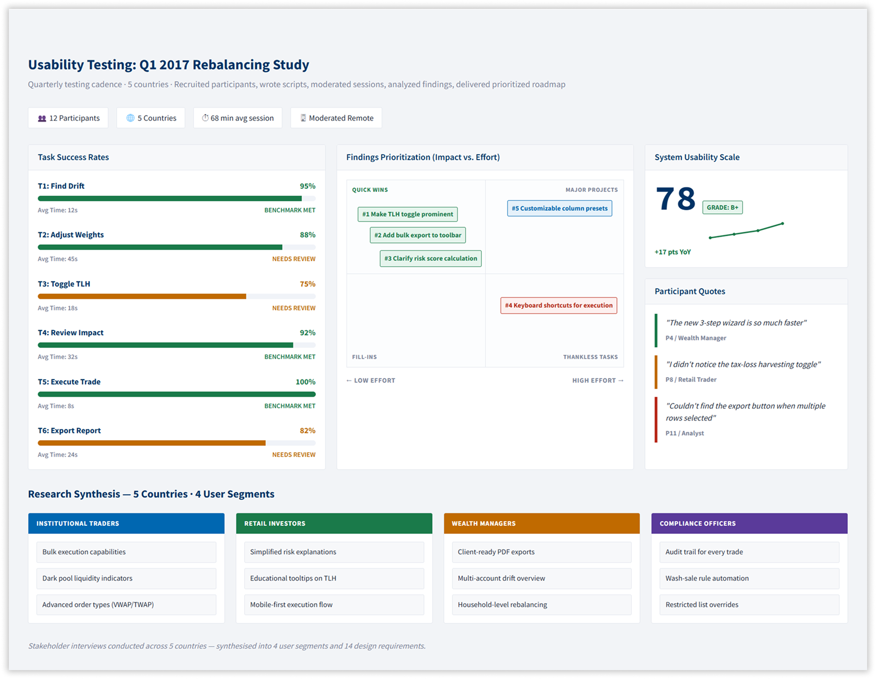Image resolution: width=876 pixels, height=679 pixels.
Task: Click the stopwatch icon for session time
Action: pos(205,118)
